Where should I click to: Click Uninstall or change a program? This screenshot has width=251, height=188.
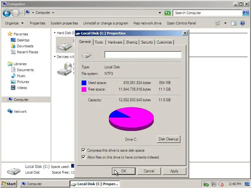(106, 23)
